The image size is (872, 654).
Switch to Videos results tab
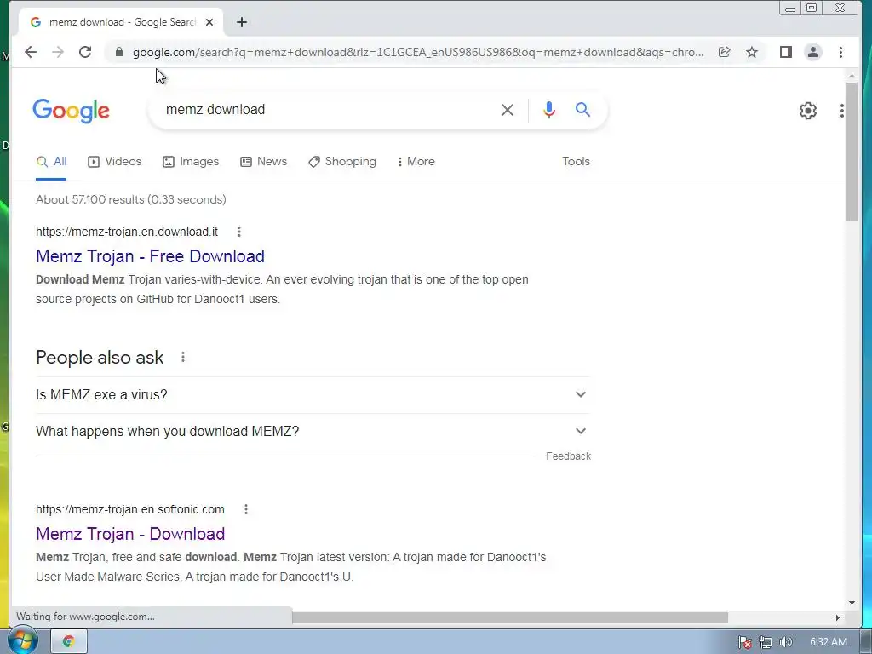pos(115,161)
